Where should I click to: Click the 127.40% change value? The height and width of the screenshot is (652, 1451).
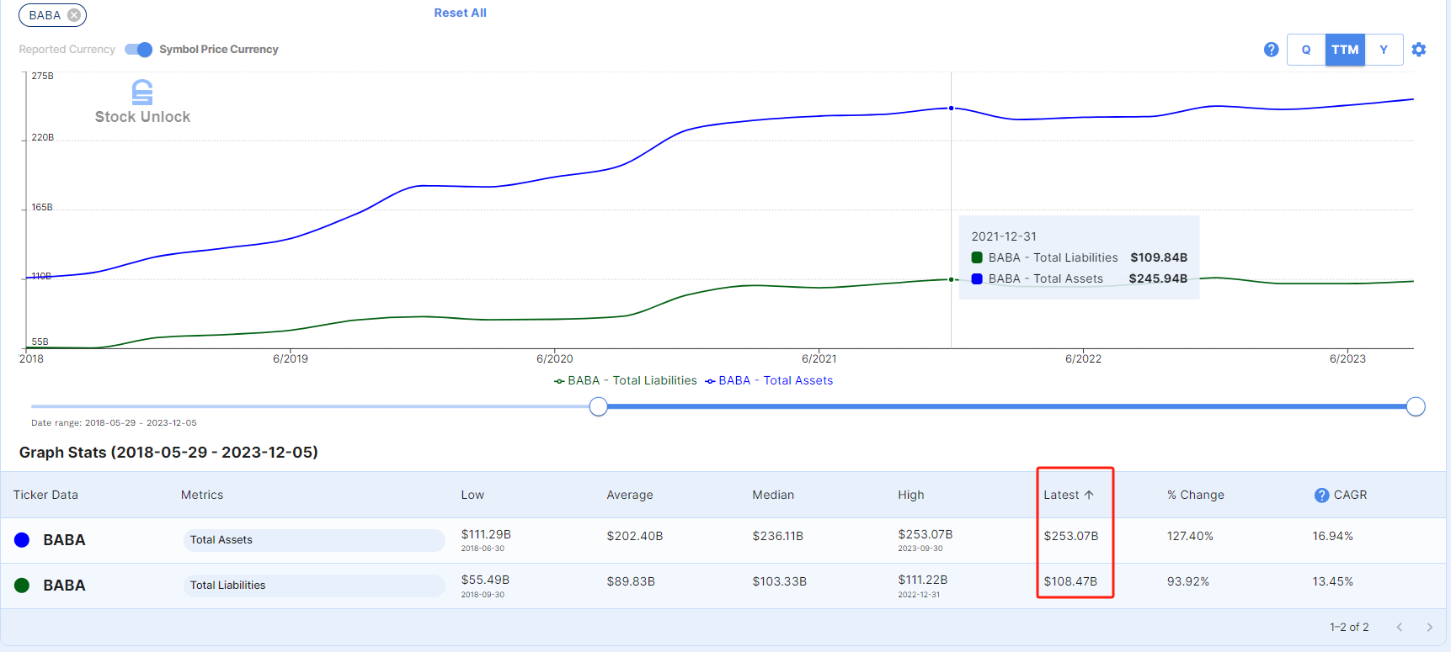point(1190,536)
